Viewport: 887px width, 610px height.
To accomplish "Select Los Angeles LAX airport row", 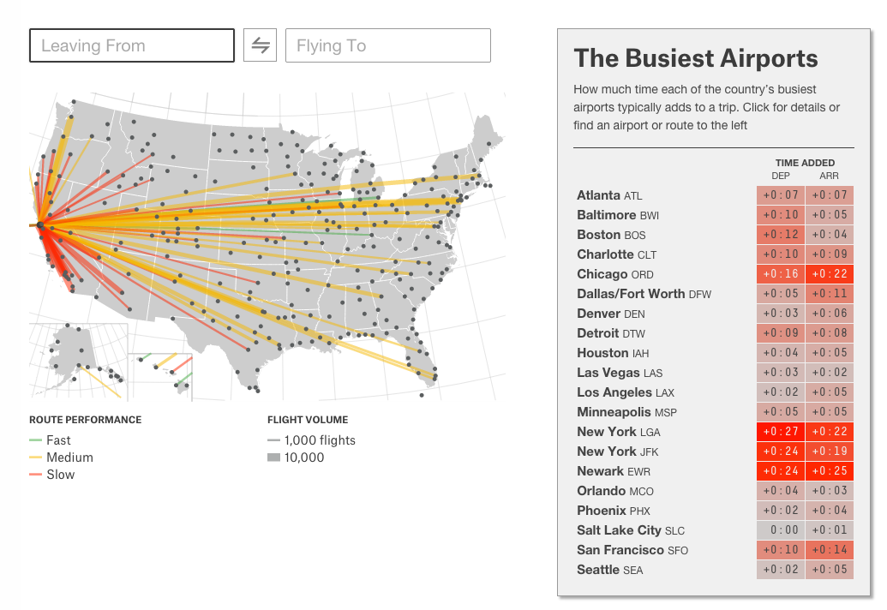I will (715, 392).
